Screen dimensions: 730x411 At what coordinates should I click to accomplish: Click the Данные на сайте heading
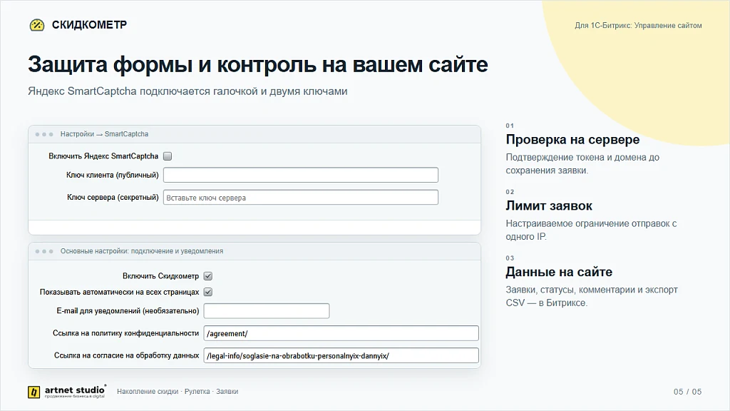tap(559, 272)
